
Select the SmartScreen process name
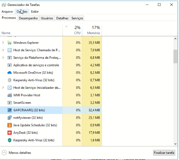click(x=22, y=103)
